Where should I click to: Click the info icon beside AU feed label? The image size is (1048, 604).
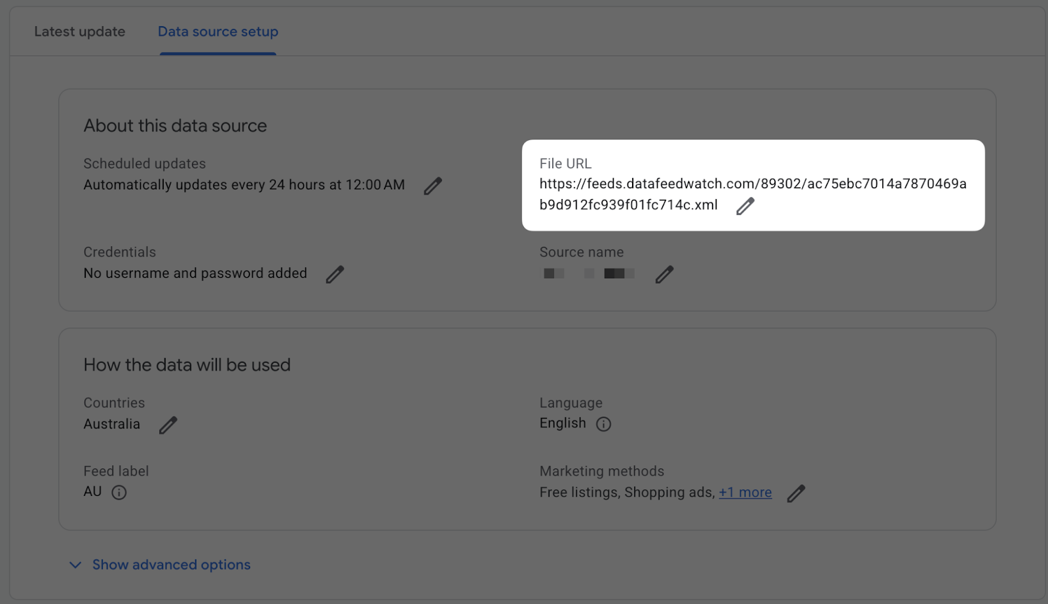(119, 493)
